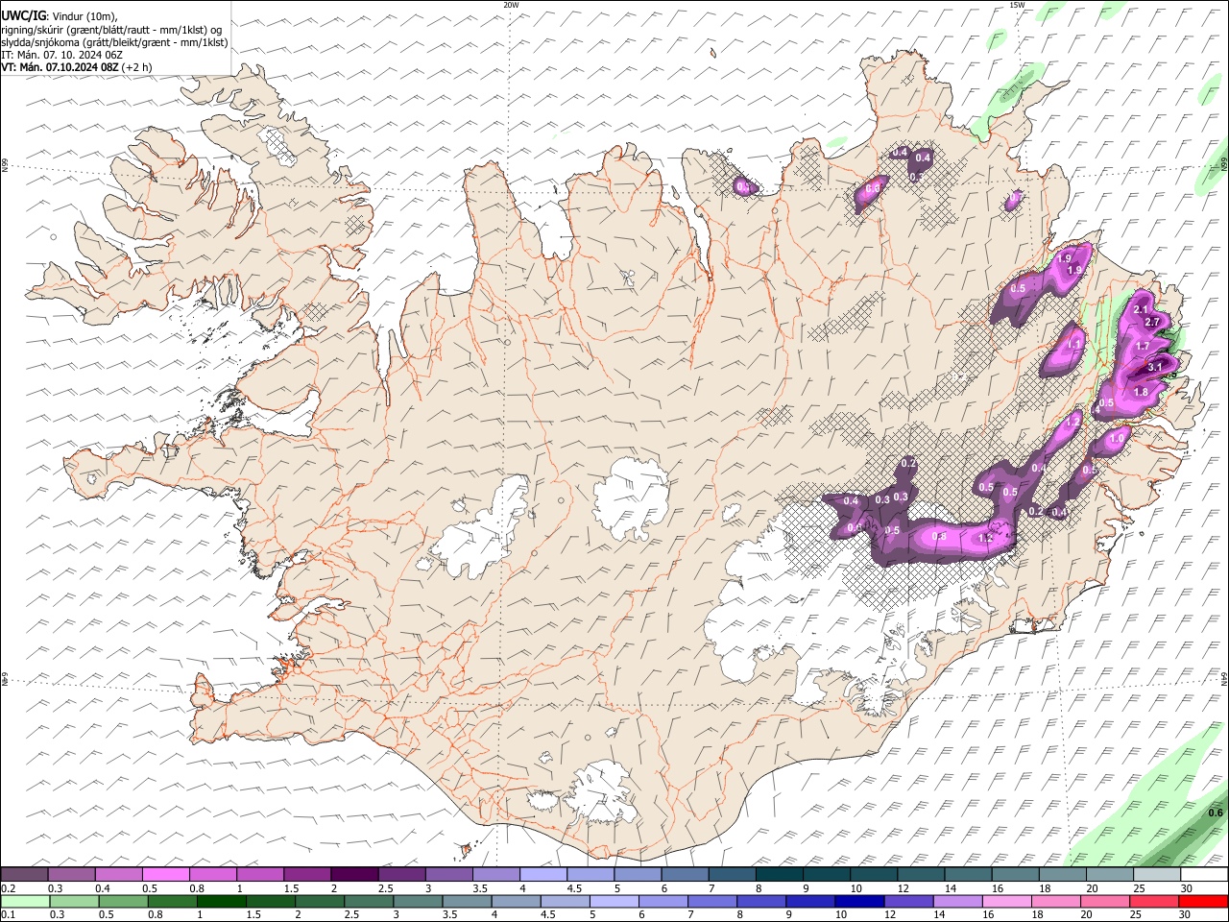Click the '1.1' value in eastern pink area

click(x=1074, y=344)
